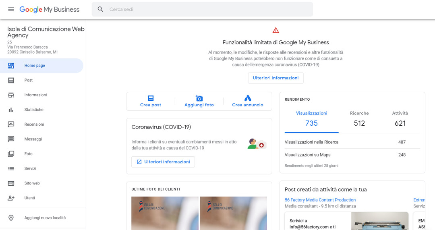Click the Funzionalità limitata heading

[275, 42]
